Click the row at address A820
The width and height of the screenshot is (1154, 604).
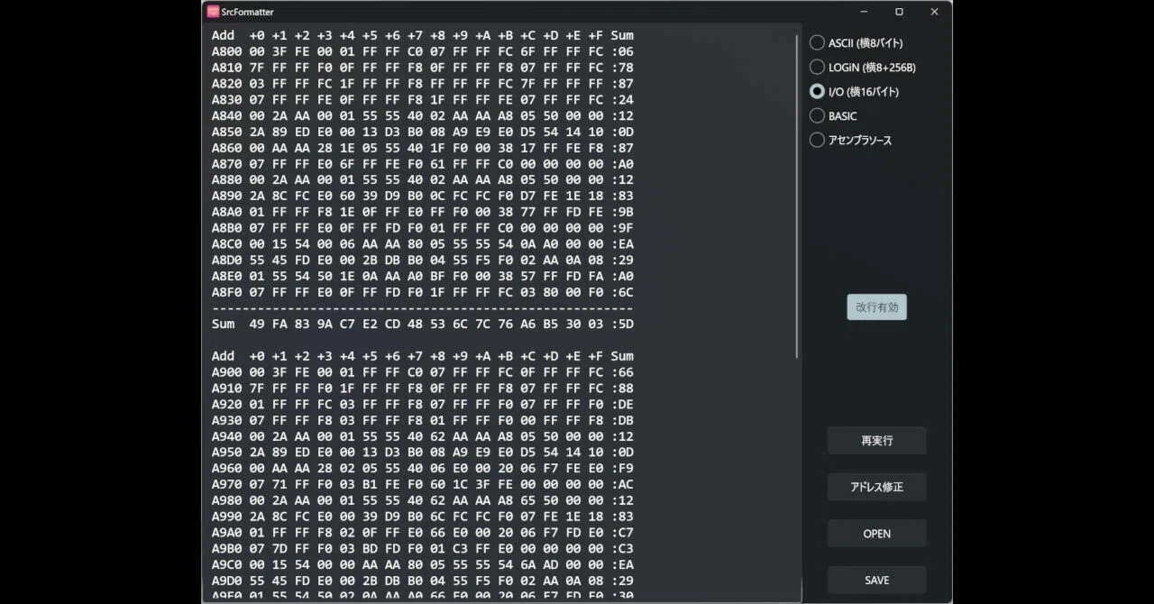coord(423,84)
